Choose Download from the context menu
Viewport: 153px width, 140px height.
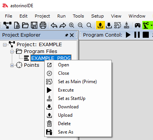click(x=78, y=107)
